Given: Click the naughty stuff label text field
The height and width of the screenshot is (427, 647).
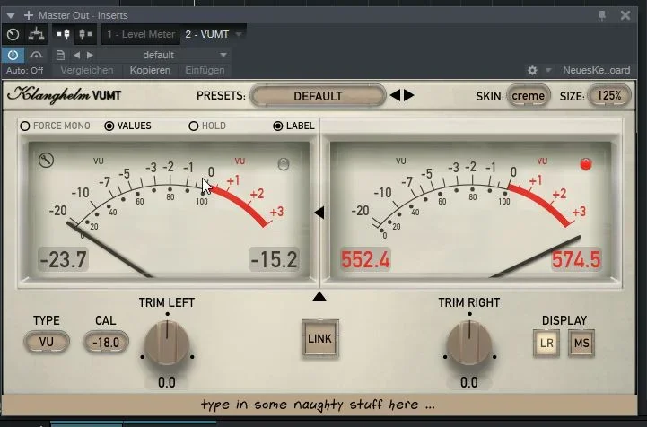Looking at the screenshot, I should coord(319,405).
